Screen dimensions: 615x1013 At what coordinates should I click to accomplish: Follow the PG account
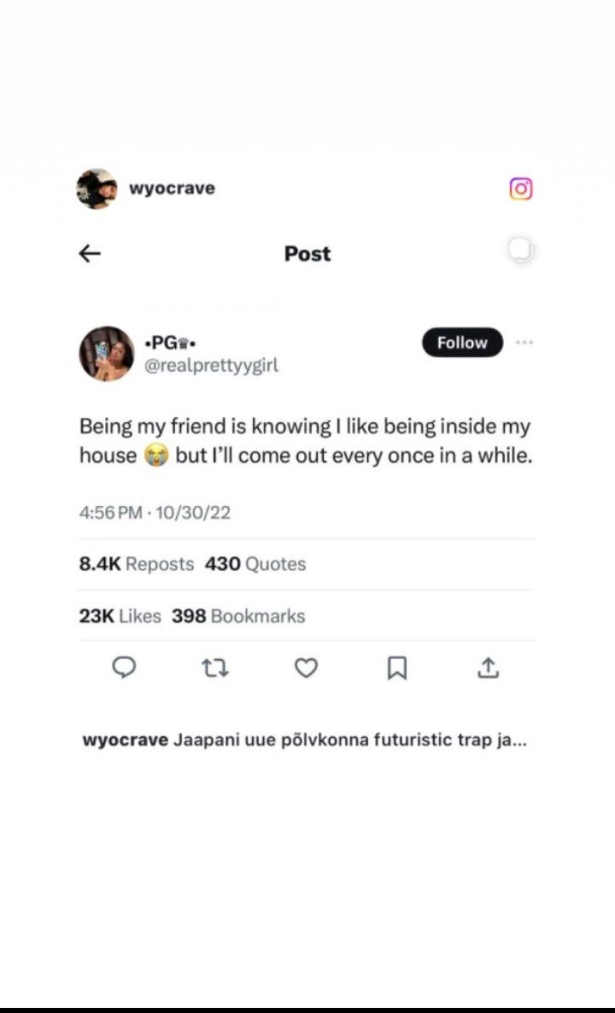point(462,343)
